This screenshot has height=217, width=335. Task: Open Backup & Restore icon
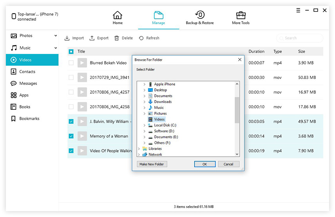point(199,15)
